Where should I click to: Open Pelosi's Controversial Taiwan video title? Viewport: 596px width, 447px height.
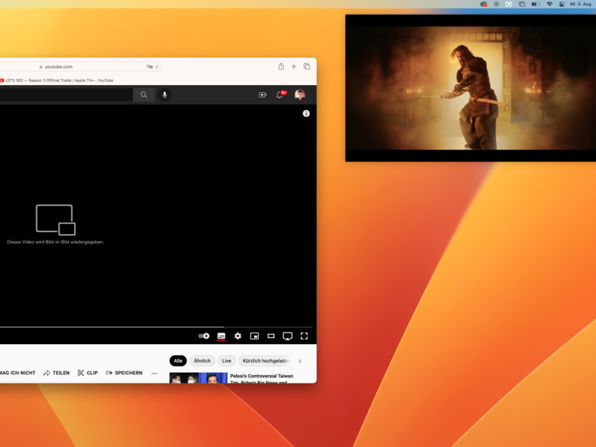[x=262, y=378]
